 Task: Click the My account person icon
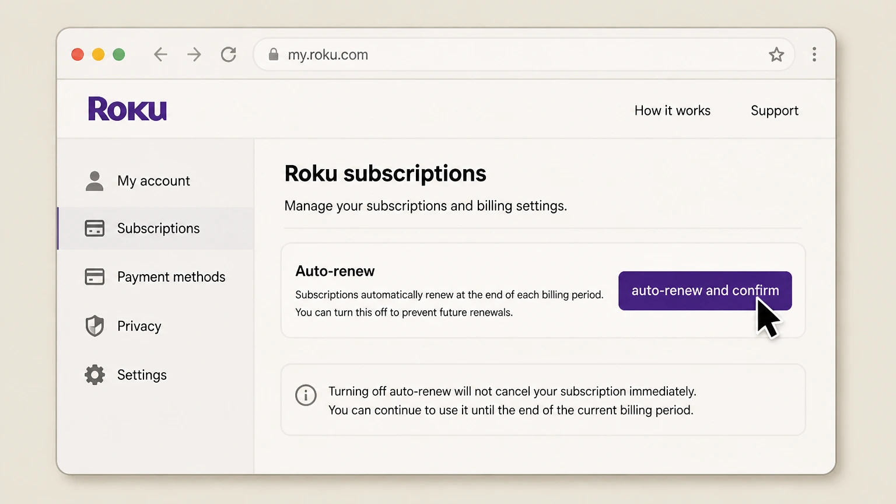(x=94, y=181)
